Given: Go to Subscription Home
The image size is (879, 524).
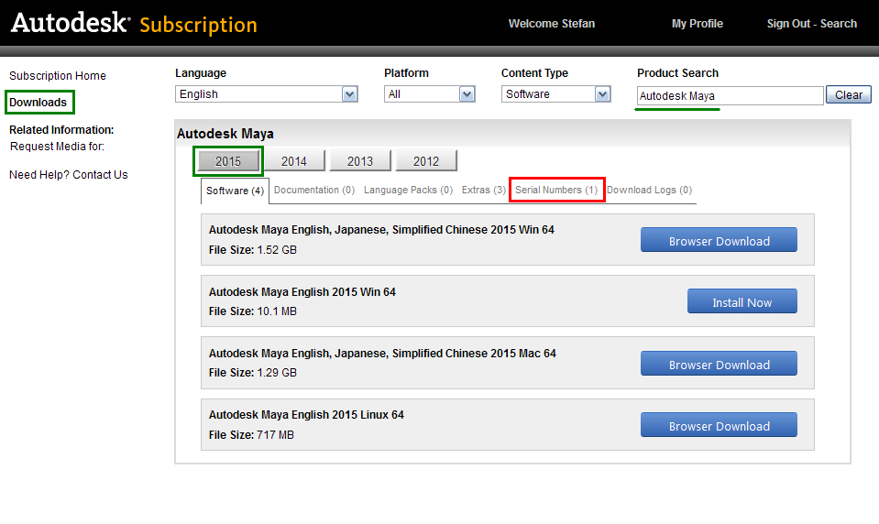Looking at the screenshot, I should (57, 76).
